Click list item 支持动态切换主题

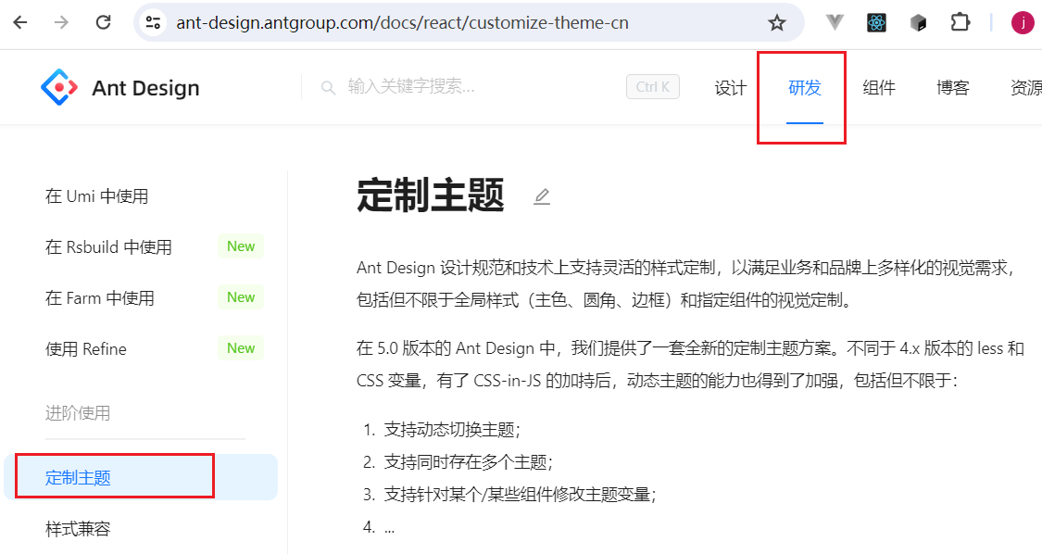(452, 430)
